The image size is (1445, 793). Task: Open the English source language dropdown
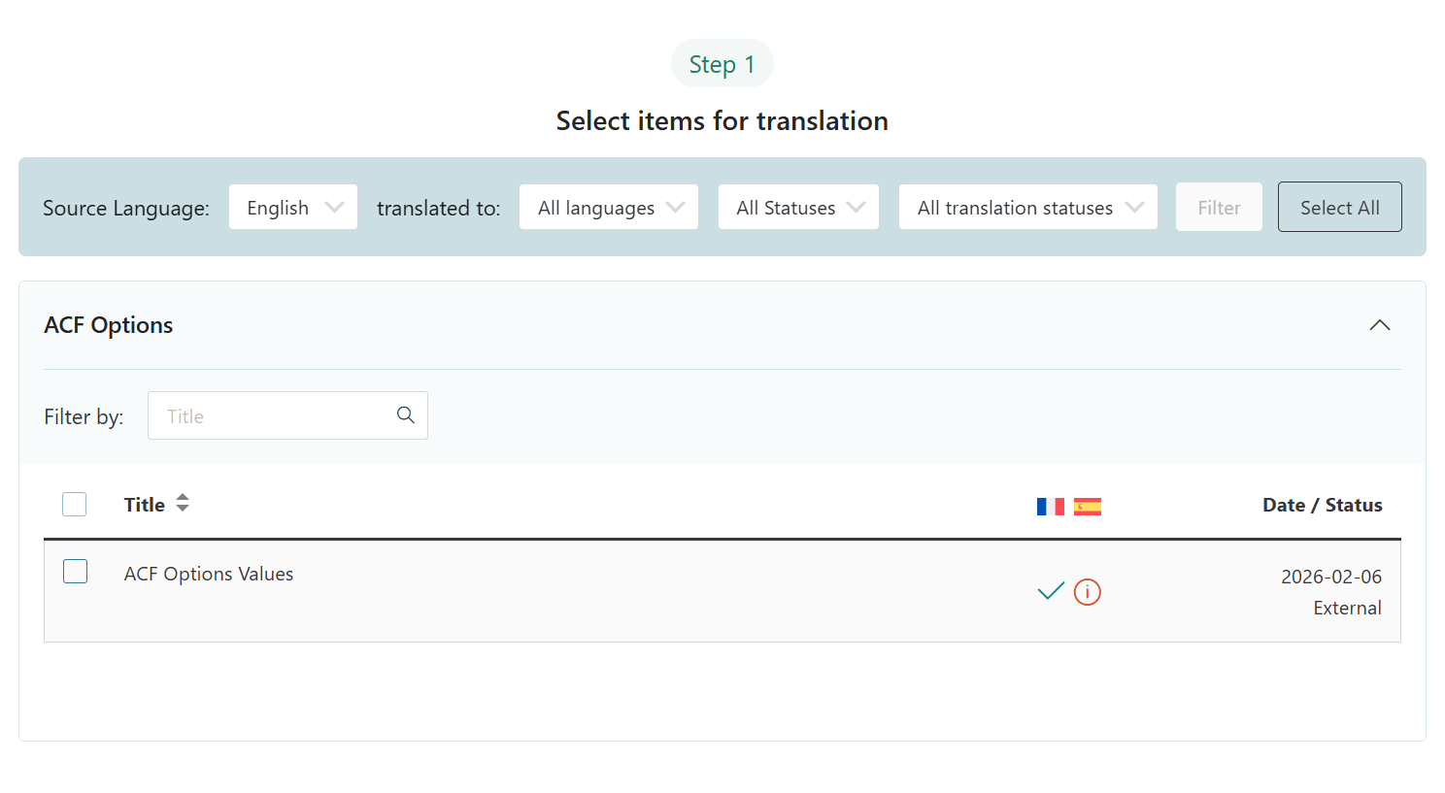click(x=293, y=208)
